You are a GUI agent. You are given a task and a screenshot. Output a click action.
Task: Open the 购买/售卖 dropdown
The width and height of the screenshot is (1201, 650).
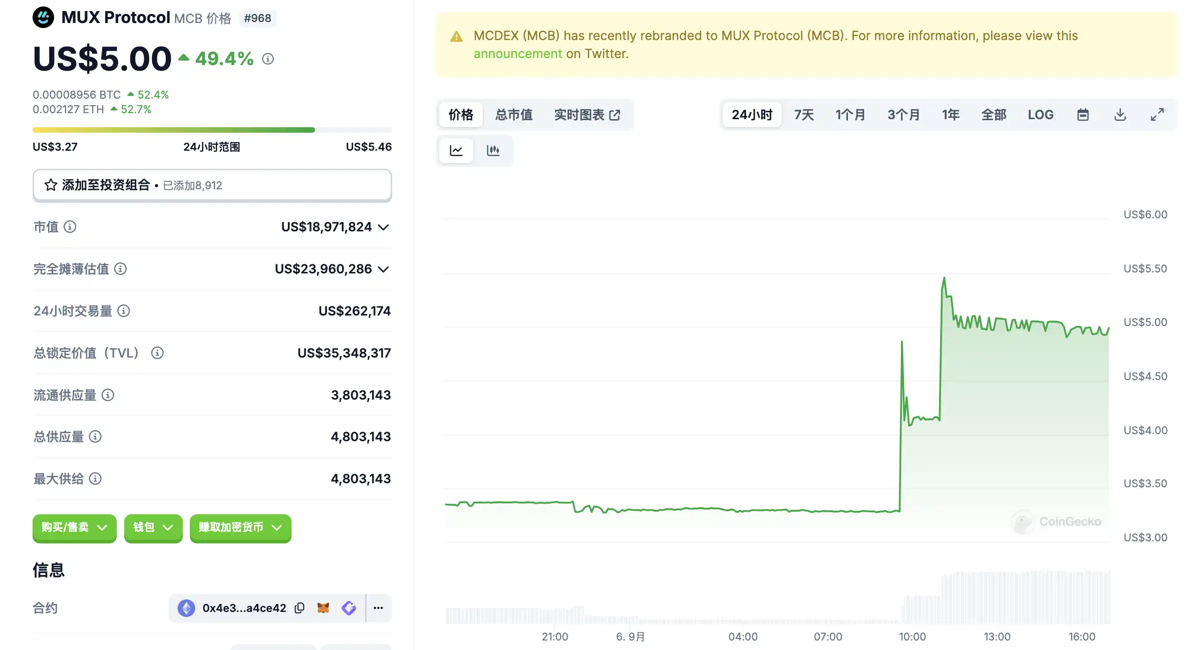74,527
